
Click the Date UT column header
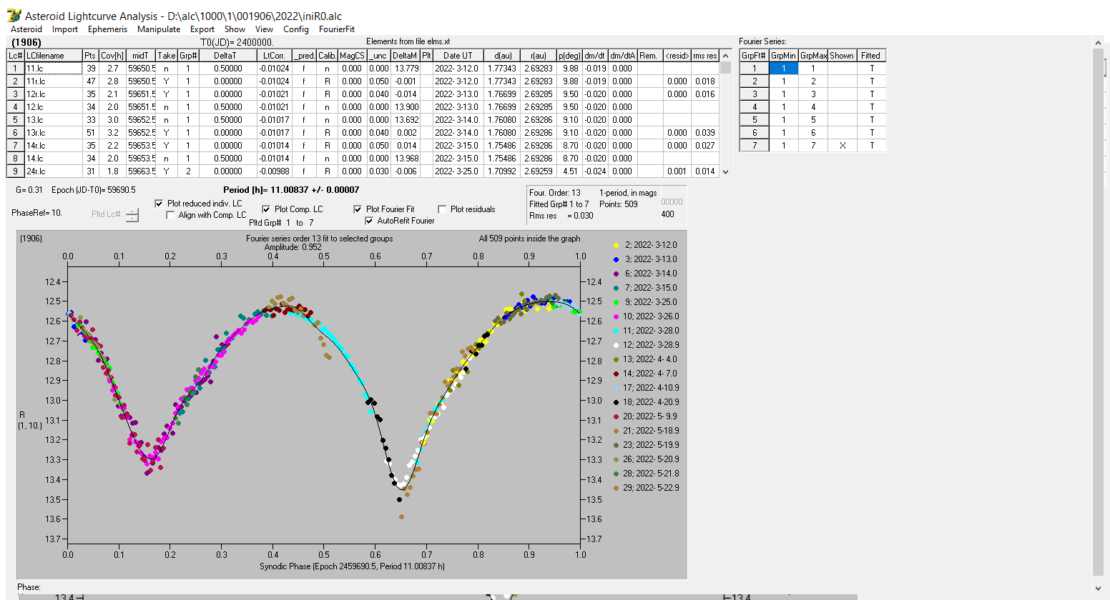click(x=458, y=56)
